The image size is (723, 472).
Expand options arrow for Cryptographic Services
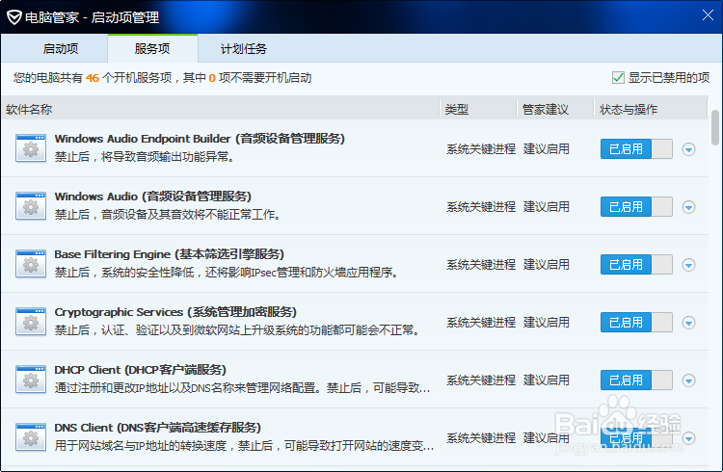click(x=689, y=323)
